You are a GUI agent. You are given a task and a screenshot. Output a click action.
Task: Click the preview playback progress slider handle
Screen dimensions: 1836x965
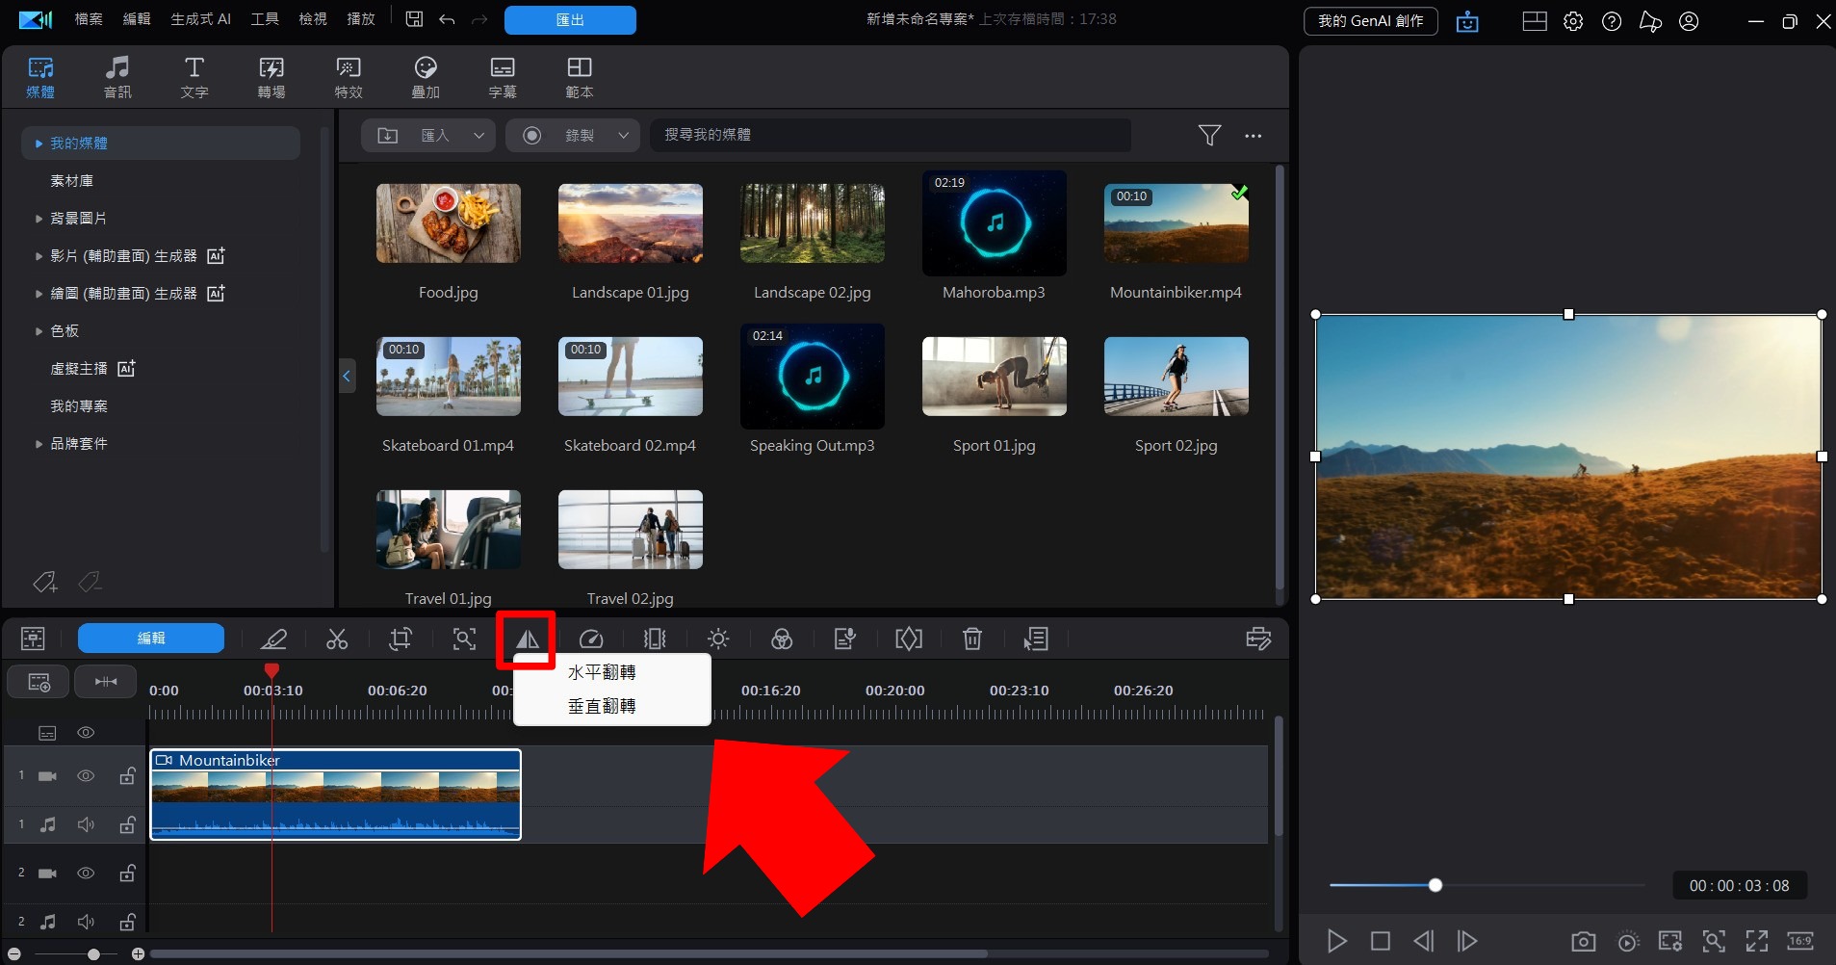tap(1435, 885)
